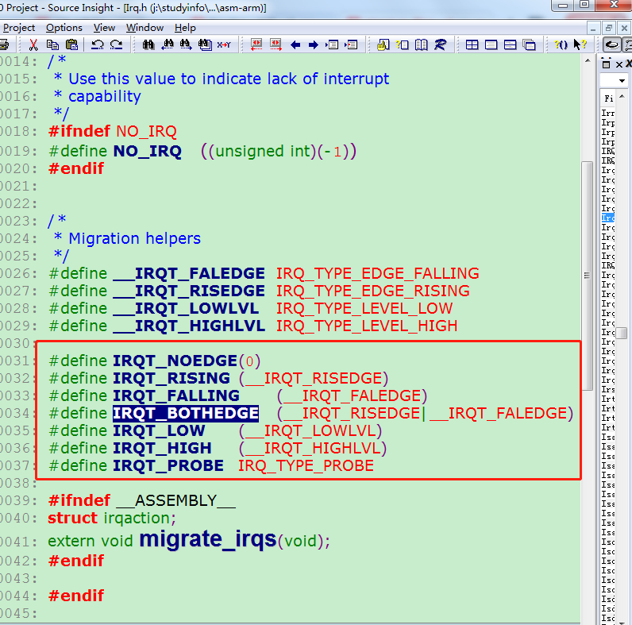Click the oval build icon at toolbar end
The height and width of the screenshot is (625, 632).
point(612,44)
